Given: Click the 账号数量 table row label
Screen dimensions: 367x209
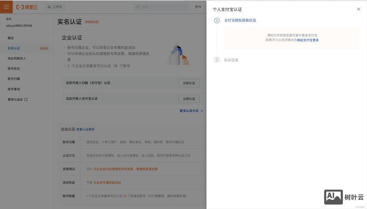Looking at the screenshot, I should tap(69, 196).
